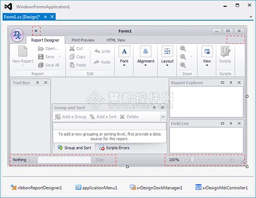
Task: Click the top zoom magnifier icon
Action: [183, 48]
